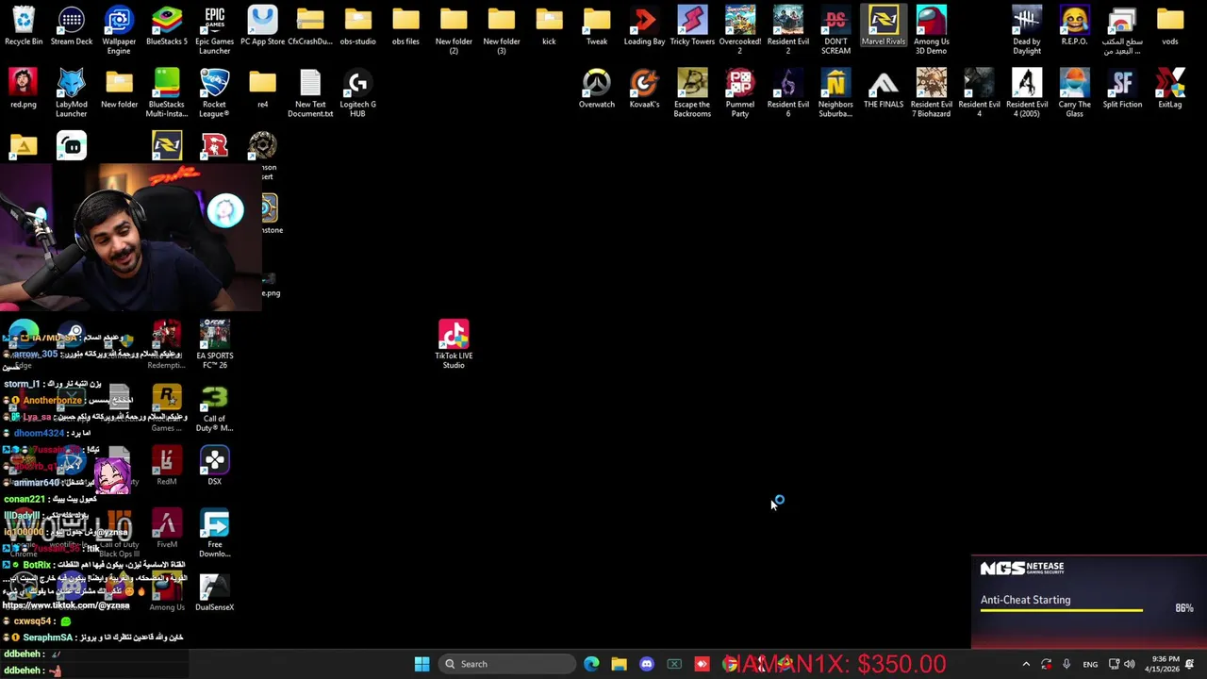This screenshot has height=679, width=1207.
Task: Click the microphone tray icon
Action: click(x=1066, y=664)
